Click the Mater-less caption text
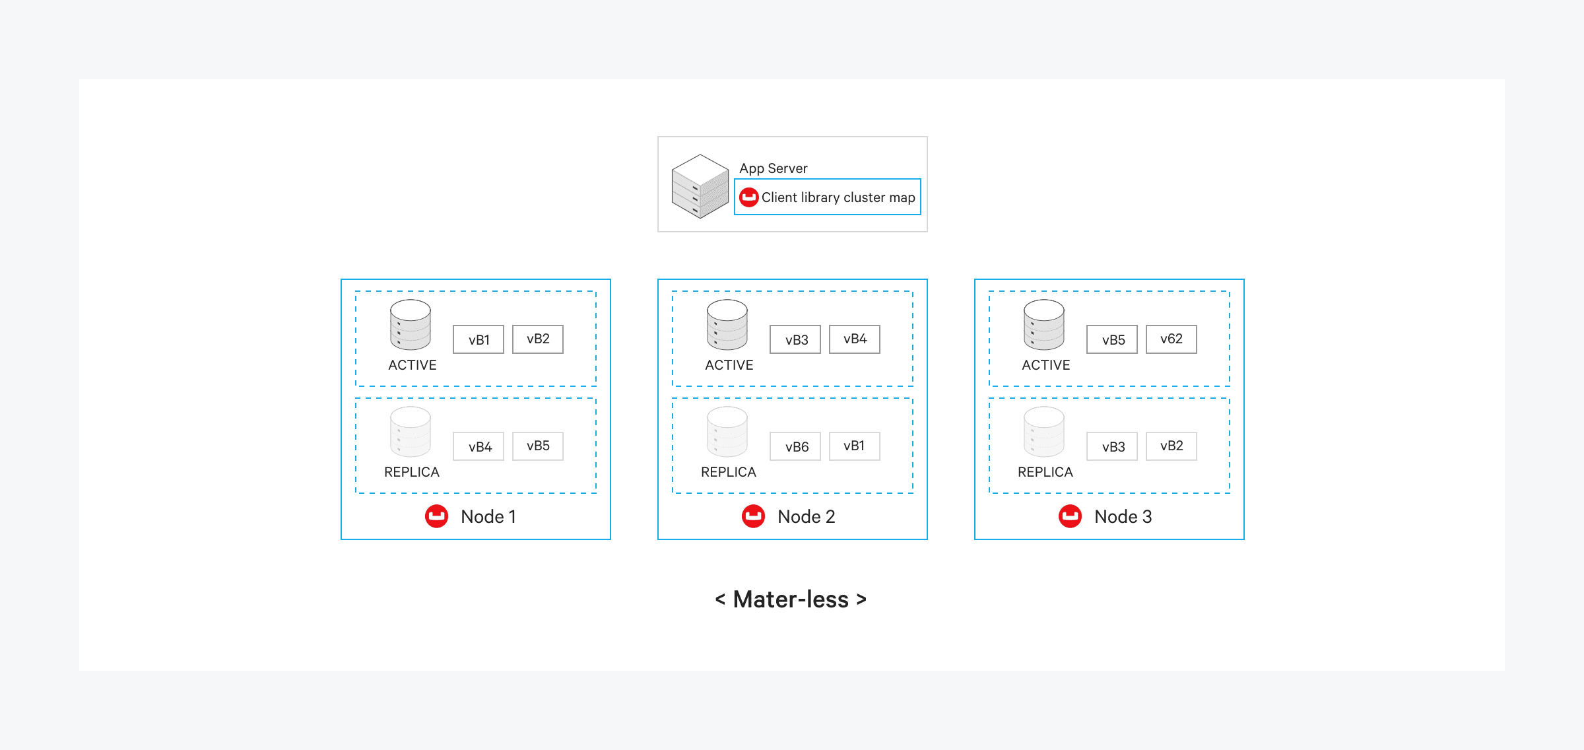This screenshot has height=750, width=1584. point(791,599)
